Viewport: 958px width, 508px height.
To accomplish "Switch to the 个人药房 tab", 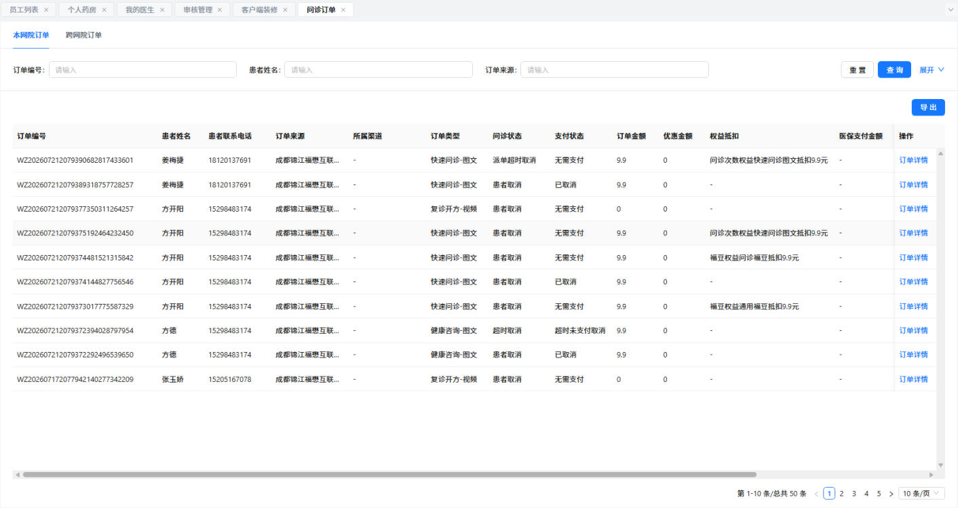I will [x=81, y=10].
